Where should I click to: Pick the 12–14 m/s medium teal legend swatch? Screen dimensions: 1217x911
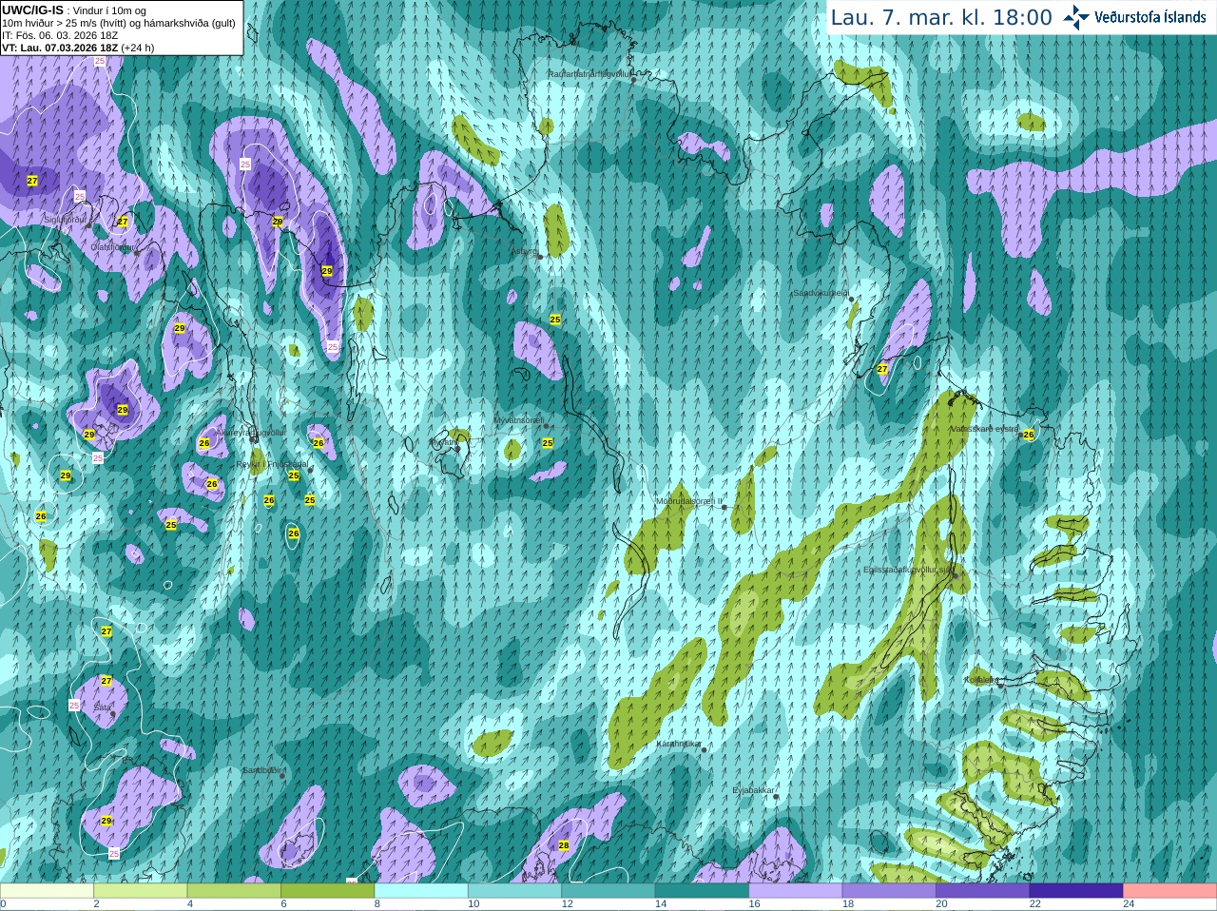tap(608, 891)
